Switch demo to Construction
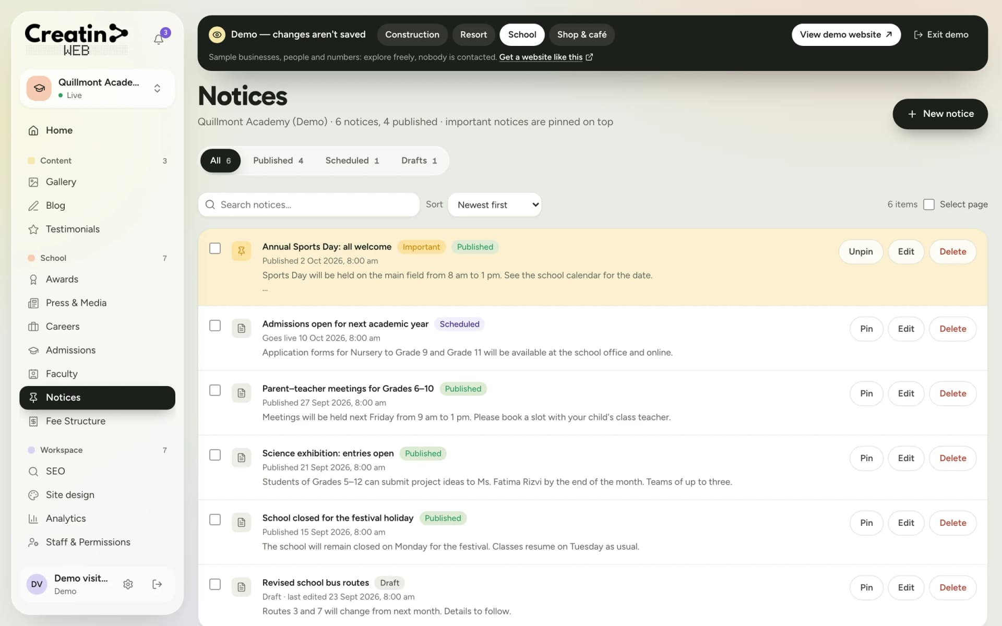This screenshot has width=1002, height=626. pyautogui.click(x=412, y=34)
